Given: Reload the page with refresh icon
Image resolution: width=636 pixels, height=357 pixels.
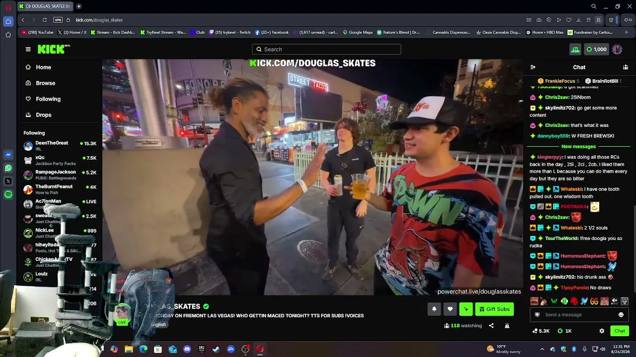Looking at the screenshot, I should pyautogui.click(x=45, y=20).
